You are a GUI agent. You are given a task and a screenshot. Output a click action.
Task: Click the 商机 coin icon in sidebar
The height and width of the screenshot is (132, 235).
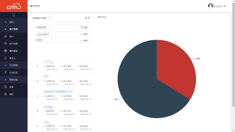click(6, 94)
